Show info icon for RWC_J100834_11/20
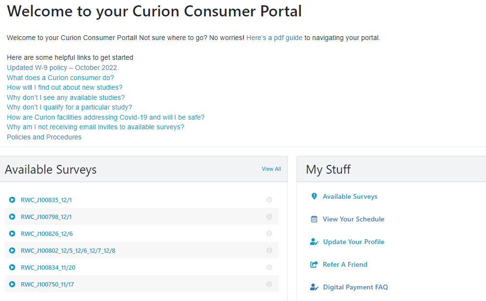This screenshot has height=301, width=486. tap(269, 267)
